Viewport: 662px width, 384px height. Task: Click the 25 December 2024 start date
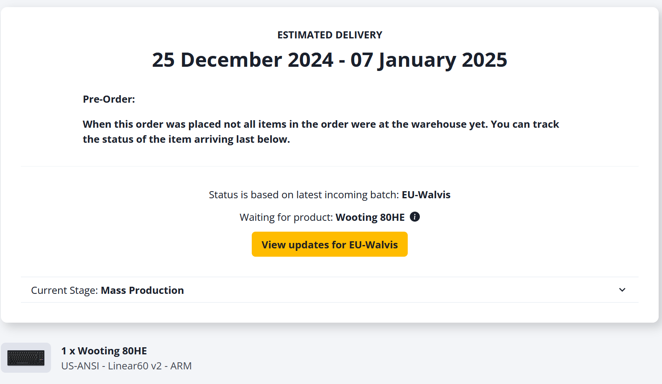click(243, 60)
